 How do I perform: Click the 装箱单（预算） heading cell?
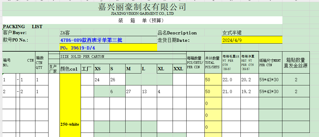coord(141,20)
